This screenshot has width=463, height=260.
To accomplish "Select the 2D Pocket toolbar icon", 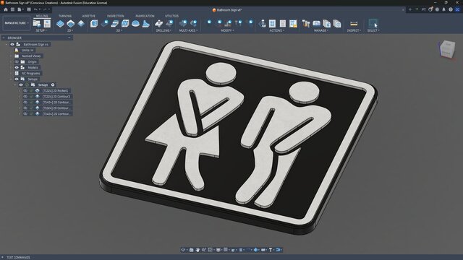I will tap(71, 24).
